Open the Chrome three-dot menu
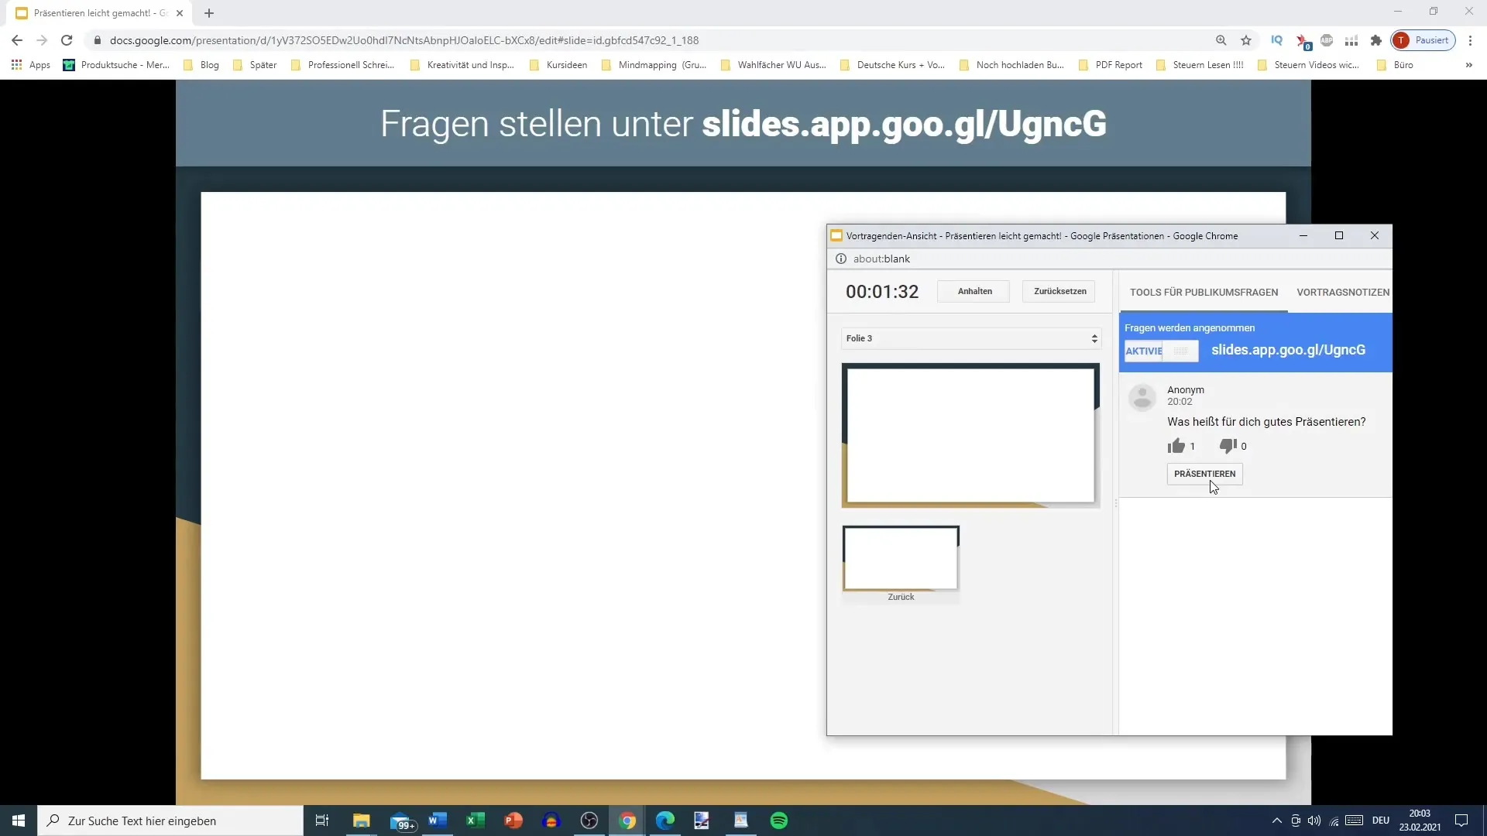Viewport: 1487px width, 836px height. tap(1471, 40)
